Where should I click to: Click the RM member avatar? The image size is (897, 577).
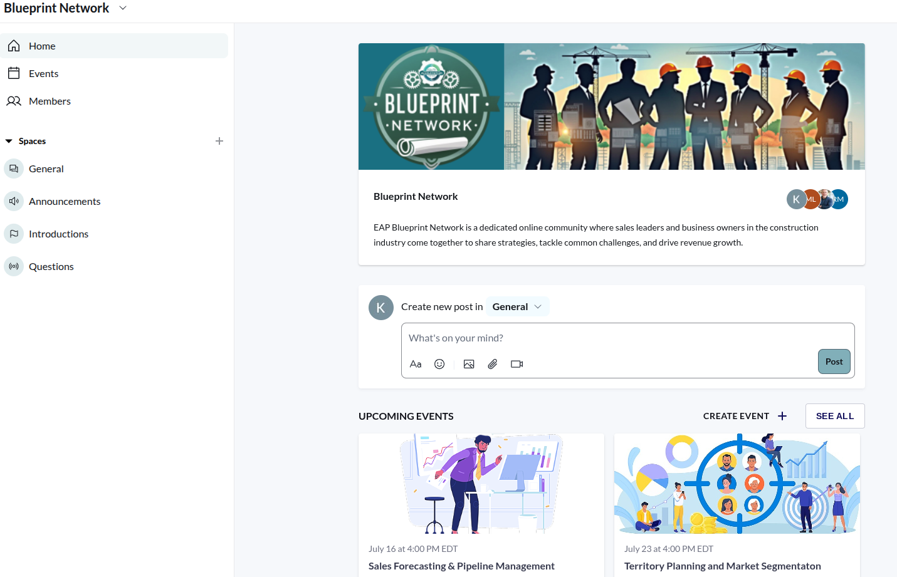coord(839,199)
